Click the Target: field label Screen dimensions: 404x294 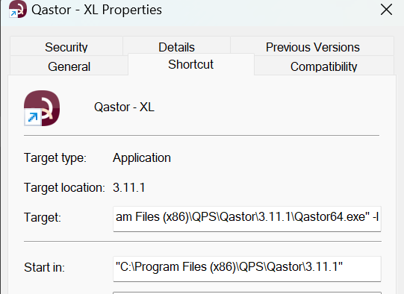[x=43, y=217]
